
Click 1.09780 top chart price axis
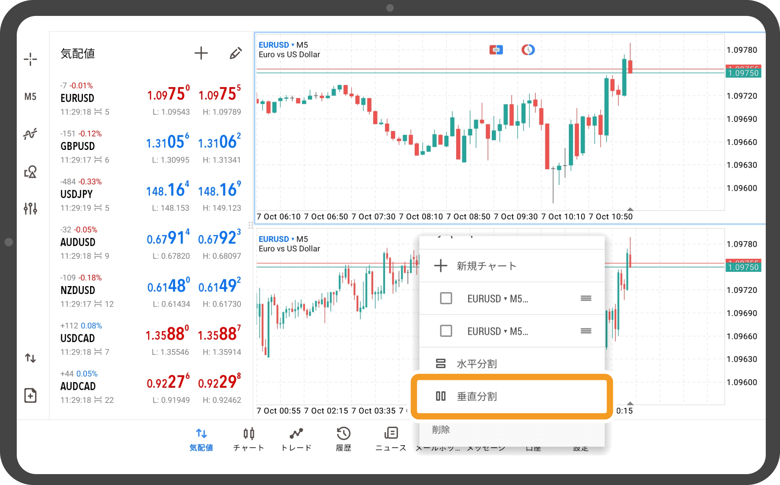[742, 50]
